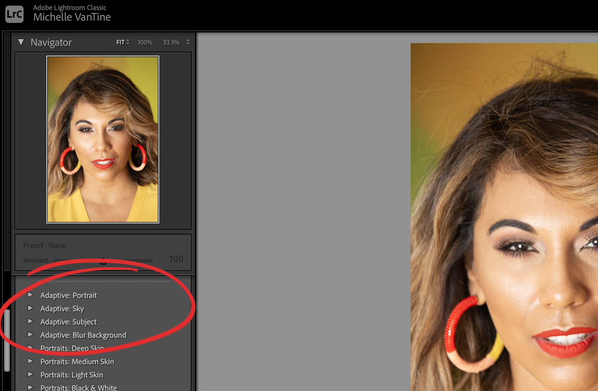Click the zoom ratio stepper next to 33.3%
598x391 pixels.
pos(187,42)
